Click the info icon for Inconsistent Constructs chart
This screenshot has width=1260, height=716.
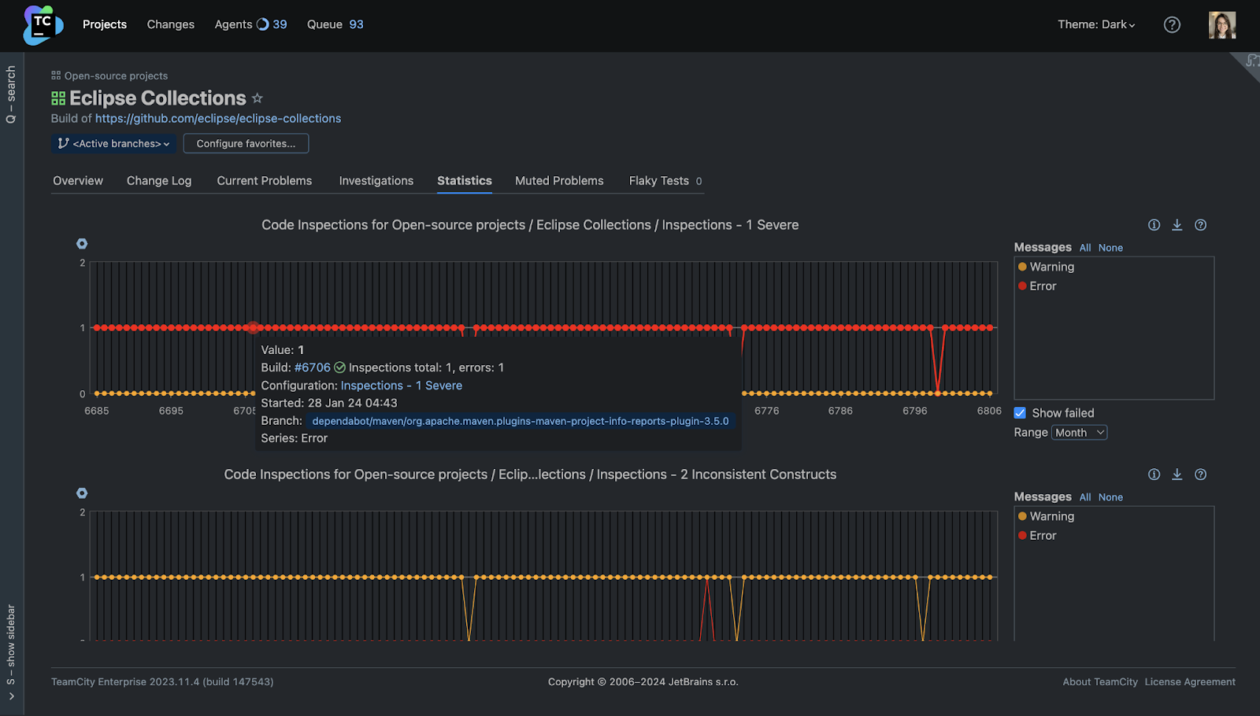click(1154, 474)
